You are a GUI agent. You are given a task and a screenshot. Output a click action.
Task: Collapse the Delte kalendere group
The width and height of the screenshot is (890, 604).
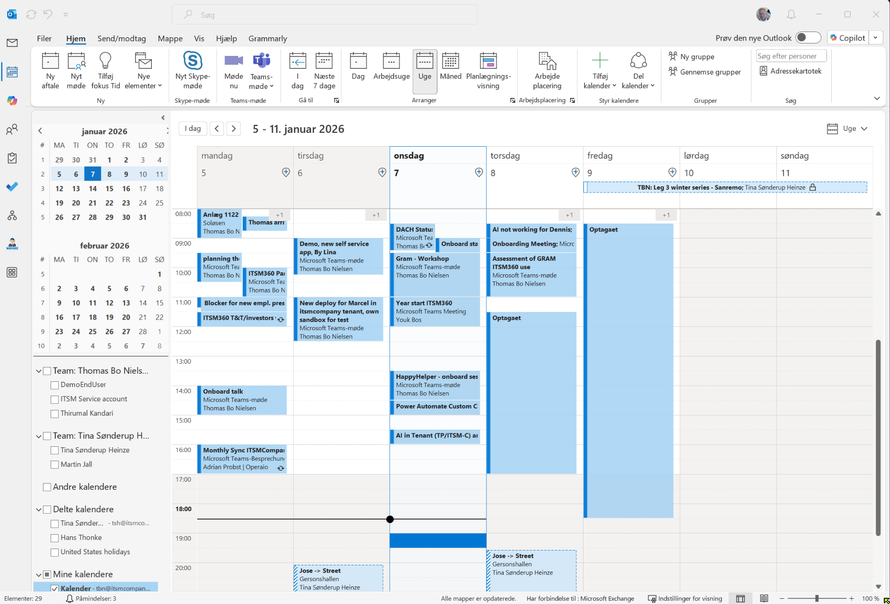pos(39,509)
